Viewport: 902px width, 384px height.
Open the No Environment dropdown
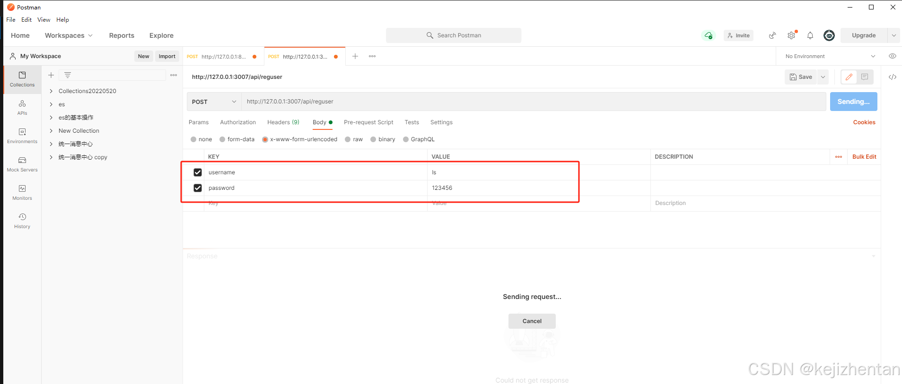click(830, 56)
